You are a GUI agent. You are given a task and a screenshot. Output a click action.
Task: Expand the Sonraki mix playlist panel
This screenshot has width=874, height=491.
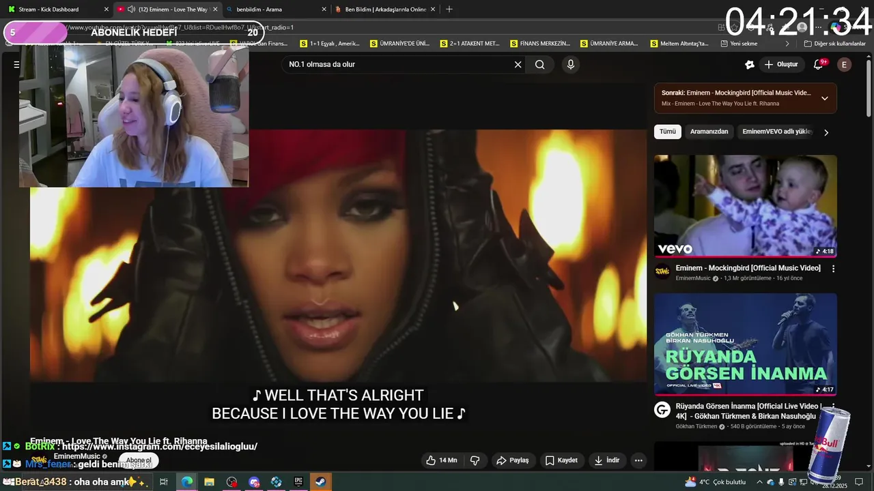824,98
